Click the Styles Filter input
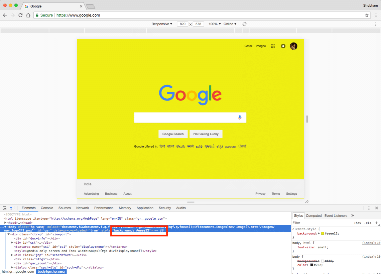 [322, 223]
